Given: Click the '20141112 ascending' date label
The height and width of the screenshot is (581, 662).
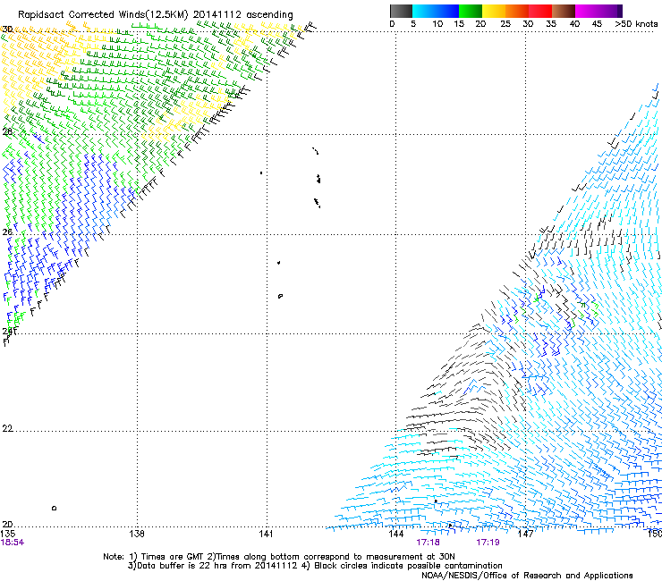Looking at the screenshot, I should pyautogui.click(x=242, y=15).
